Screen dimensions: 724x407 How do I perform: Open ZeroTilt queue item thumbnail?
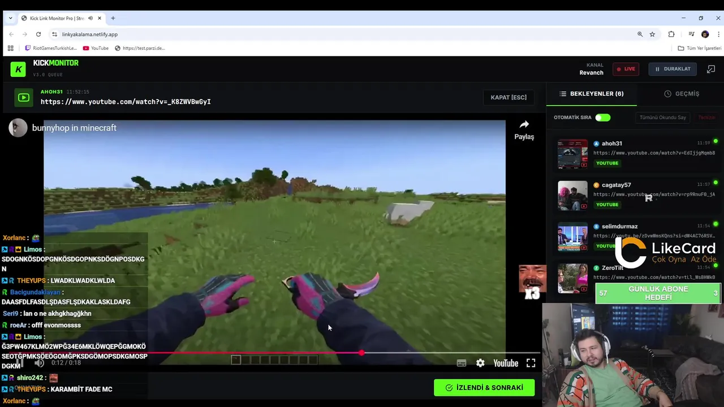572,278
